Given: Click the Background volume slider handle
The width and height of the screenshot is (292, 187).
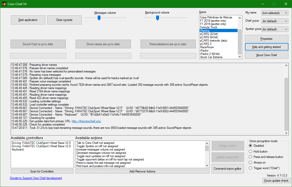Looking at the screenshot, I should click(x=158, y=18).
